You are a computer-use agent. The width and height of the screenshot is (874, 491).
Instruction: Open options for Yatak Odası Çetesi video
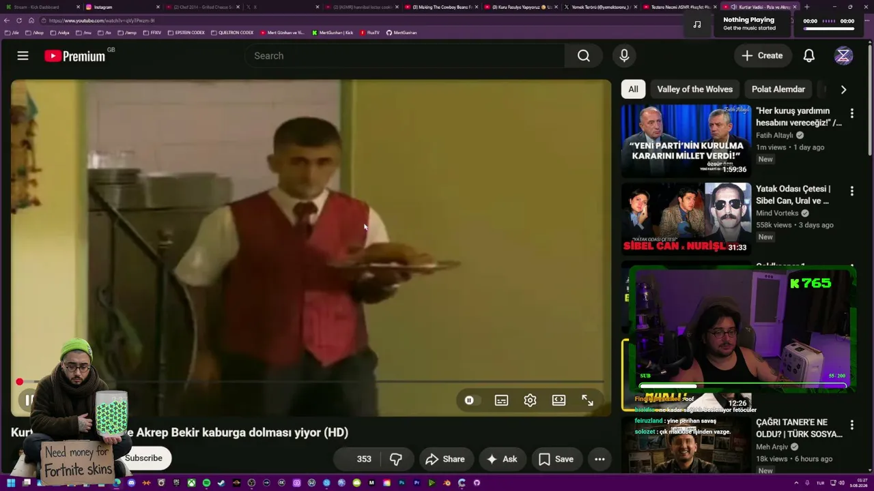851,191
